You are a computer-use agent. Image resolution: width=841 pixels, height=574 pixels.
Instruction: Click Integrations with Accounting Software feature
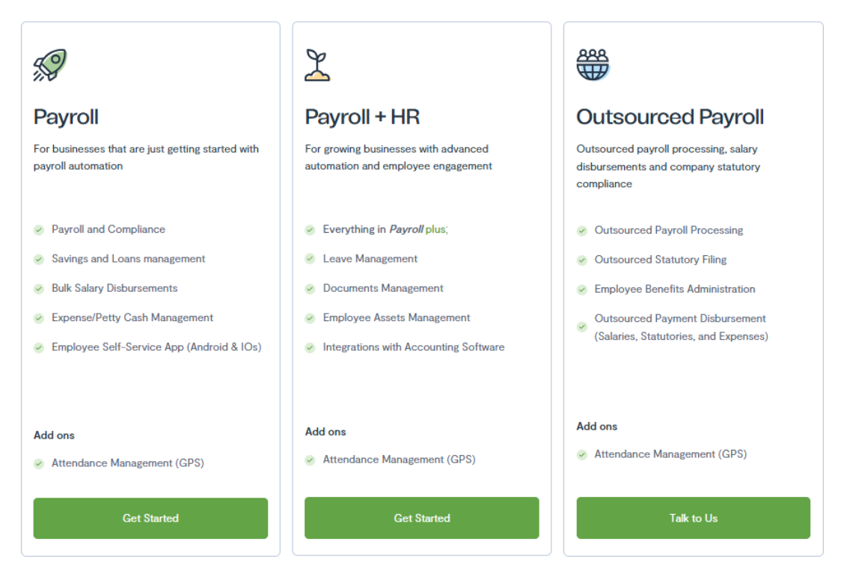pos(413,347)
